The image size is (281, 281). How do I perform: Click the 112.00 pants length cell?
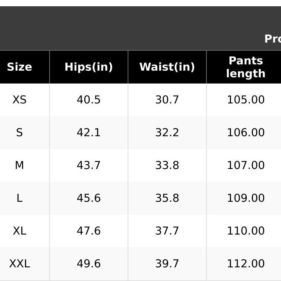point(246,264)
